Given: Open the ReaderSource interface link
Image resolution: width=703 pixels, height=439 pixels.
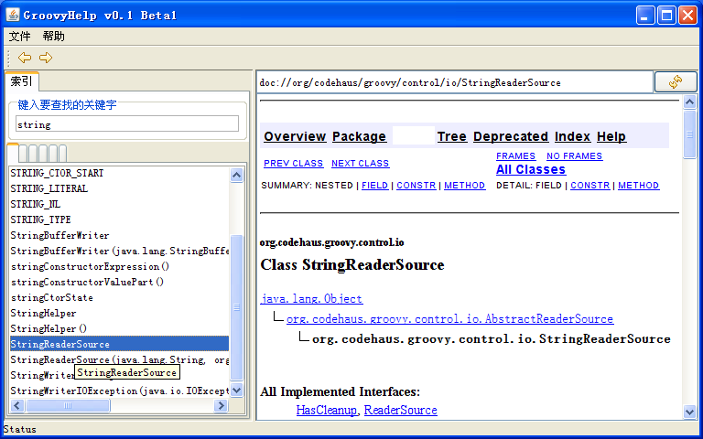Looking at the screenshot, I should point(400,410).
